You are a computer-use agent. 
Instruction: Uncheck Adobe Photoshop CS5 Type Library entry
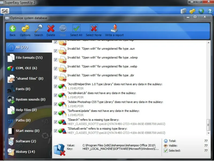(55, 104)
